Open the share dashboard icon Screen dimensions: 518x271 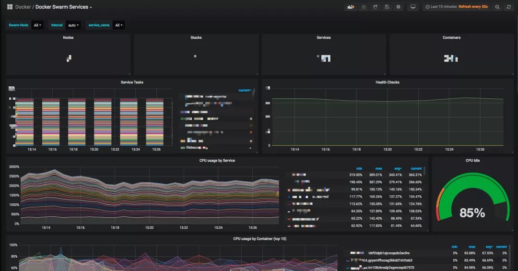(375, 7)
